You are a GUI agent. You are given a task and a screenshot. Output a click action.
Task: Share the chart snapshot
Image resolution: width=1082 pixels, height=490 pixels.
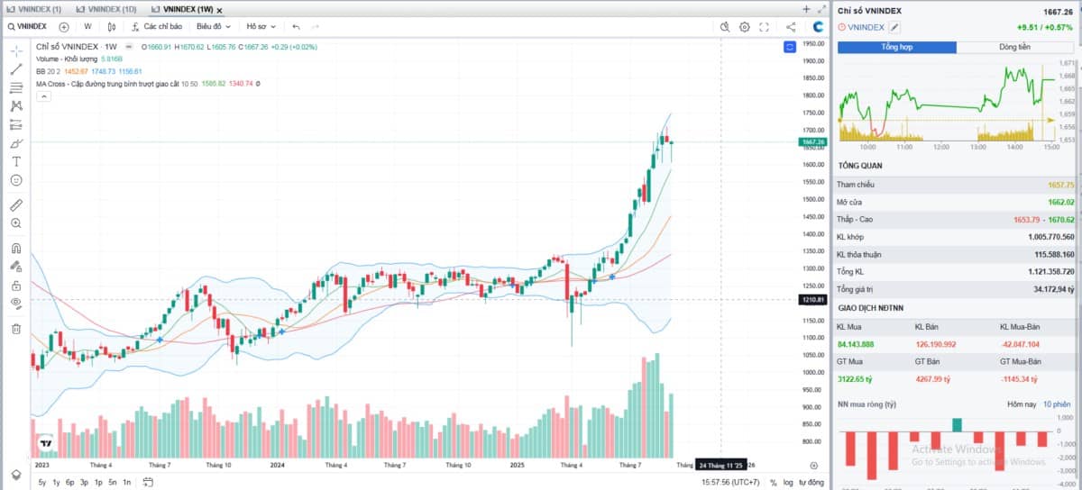coord(791,27)
